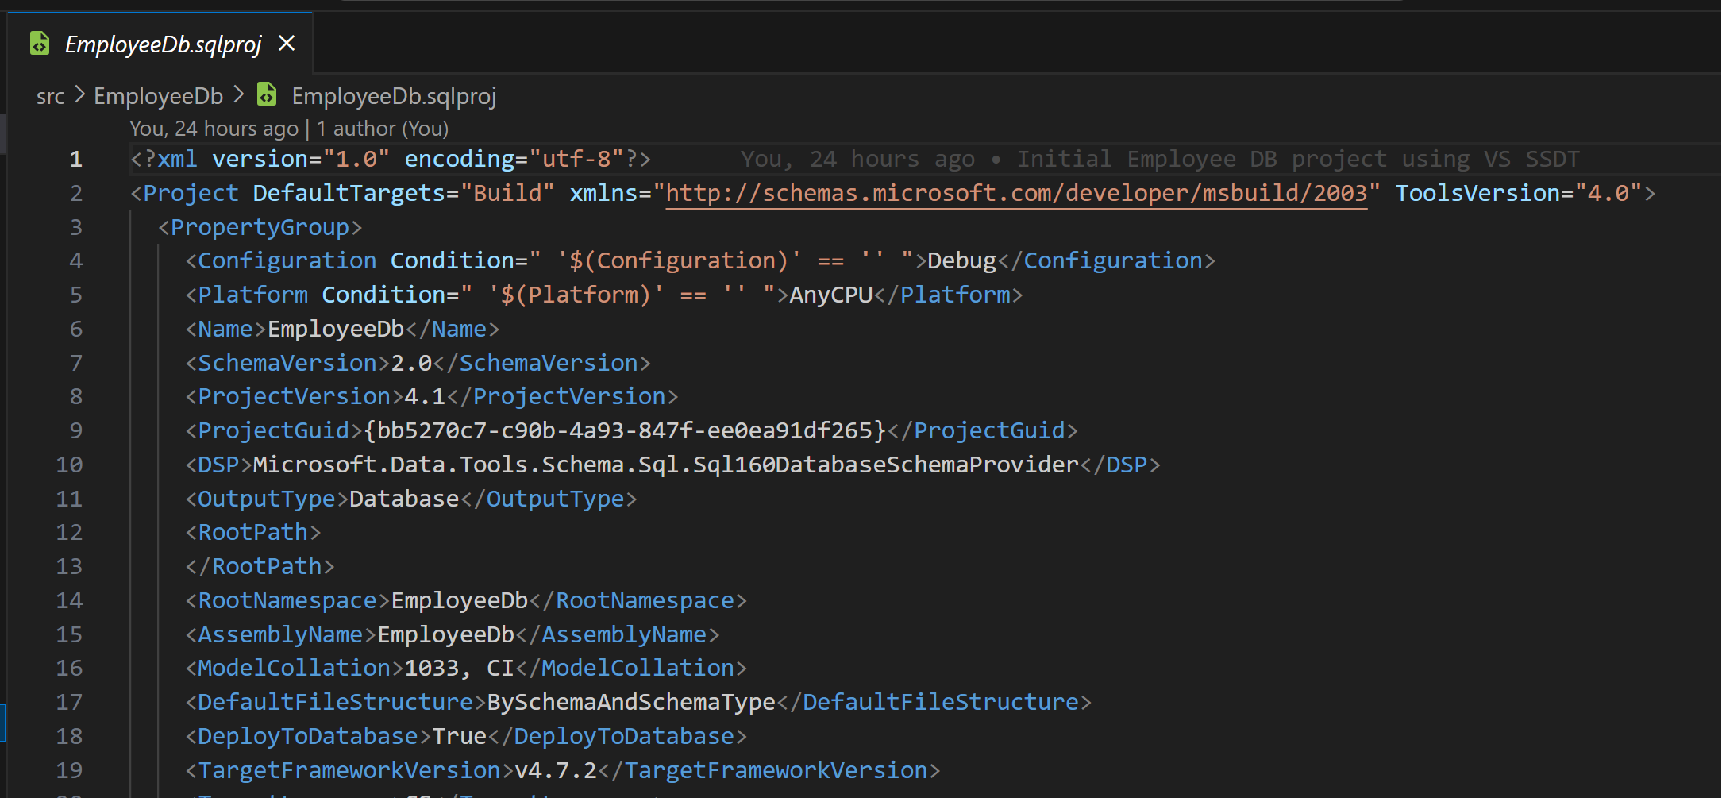This screenshot has width=1722, height=798.
Task: Click the inline blame 'Initial Employee DB project' annotation
Action: [x=1160, y=159]
